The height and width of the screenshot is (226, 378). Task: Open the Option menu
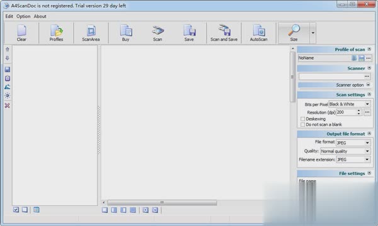point(23,16)
